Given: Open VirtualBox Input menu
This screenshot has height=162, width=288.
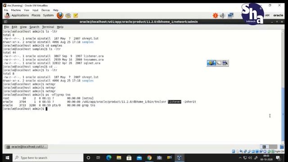Looking at the screenshot, I should pos(35,10).
